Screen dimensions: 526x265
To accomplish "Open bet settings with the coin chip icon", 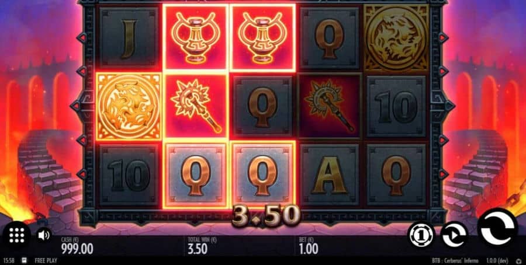I will click(420, 235).
